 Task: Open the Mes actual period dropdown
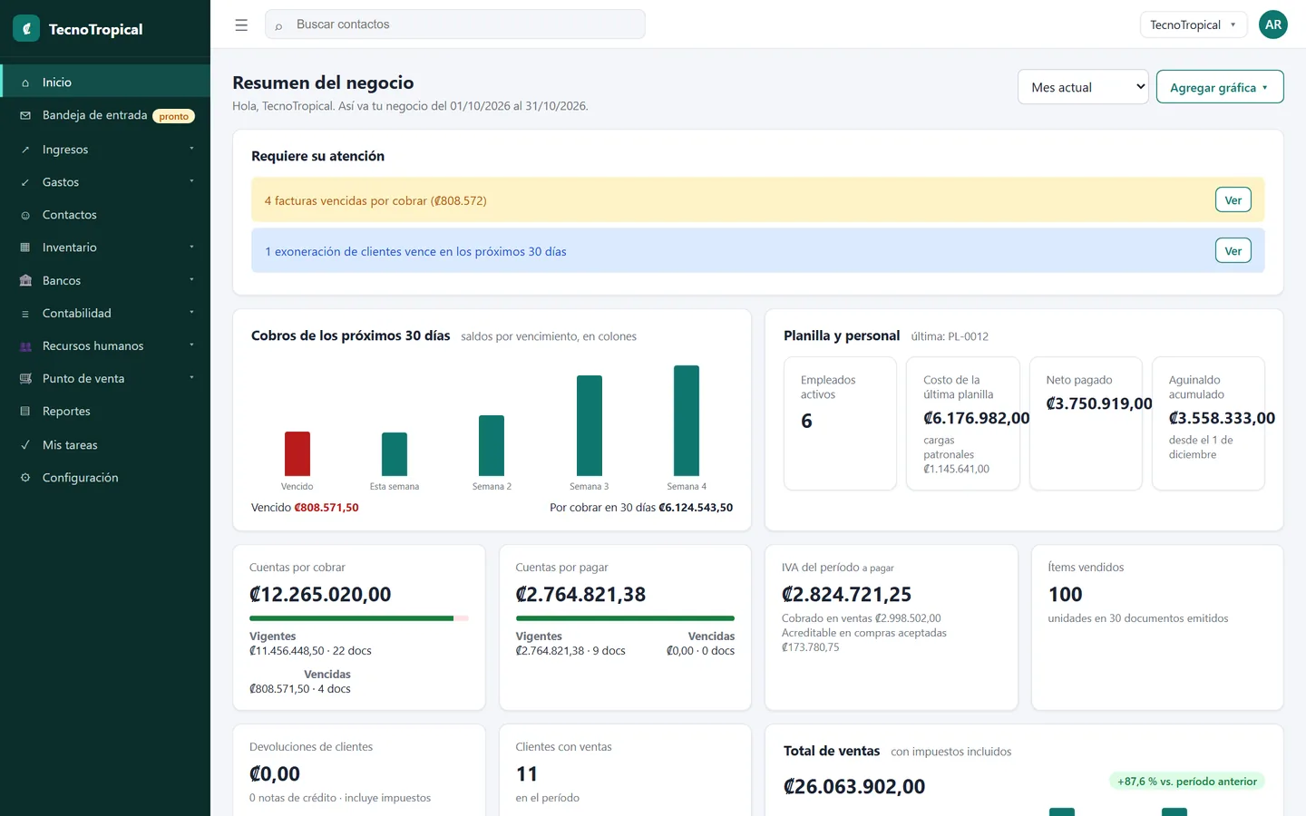pos(1083,87)
